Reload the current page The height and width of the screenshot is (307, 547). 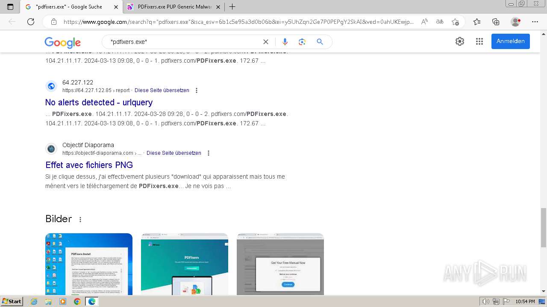click(31, 22)
